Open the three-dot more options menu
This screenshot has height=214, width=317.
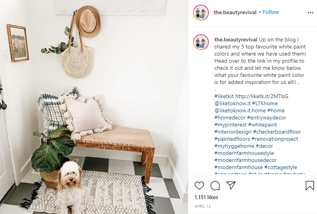pos(311,13)
